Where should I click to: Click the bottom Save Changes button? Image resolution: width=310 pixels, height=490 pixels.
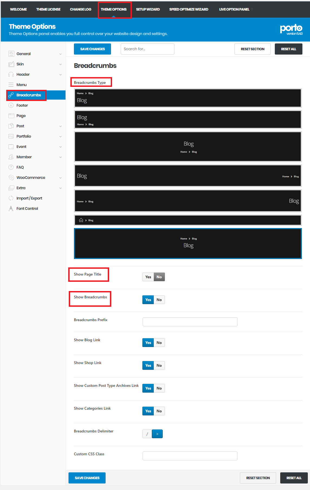point(87,478)
